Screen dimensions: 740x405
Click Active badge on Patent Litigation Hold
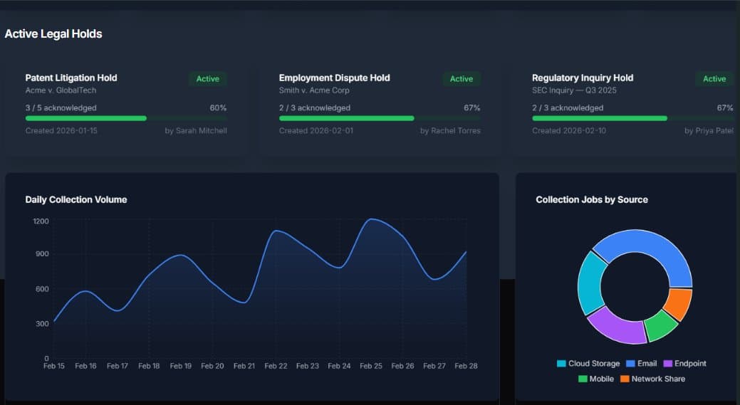coord(208,79)
